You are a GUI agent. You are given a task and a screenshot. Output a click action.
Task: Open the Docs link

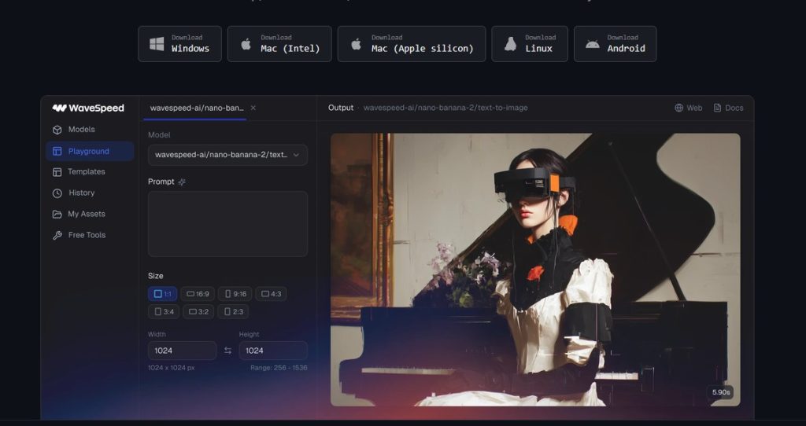point(728,108)
